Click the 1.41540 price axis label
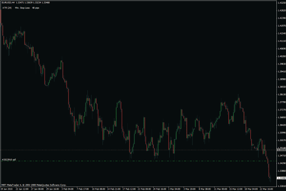 tap(282, 33)
